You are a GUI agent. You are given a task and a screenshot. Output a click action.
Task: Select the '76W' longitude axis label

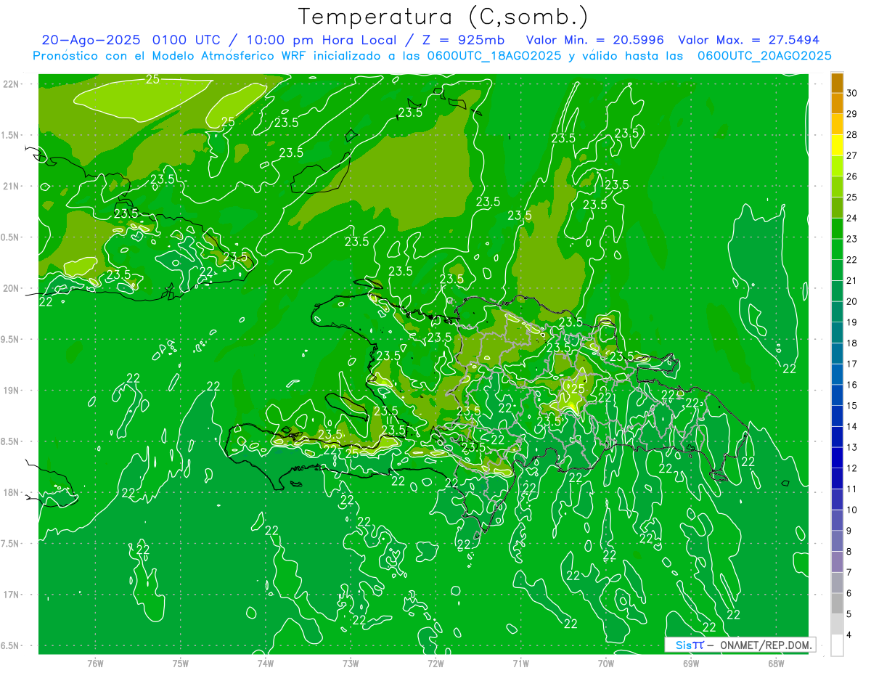[95, 663]
